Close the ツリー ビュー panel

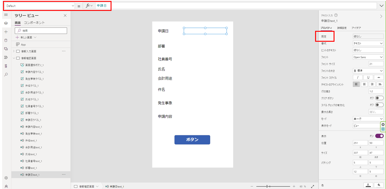click(x=65, y=15)
